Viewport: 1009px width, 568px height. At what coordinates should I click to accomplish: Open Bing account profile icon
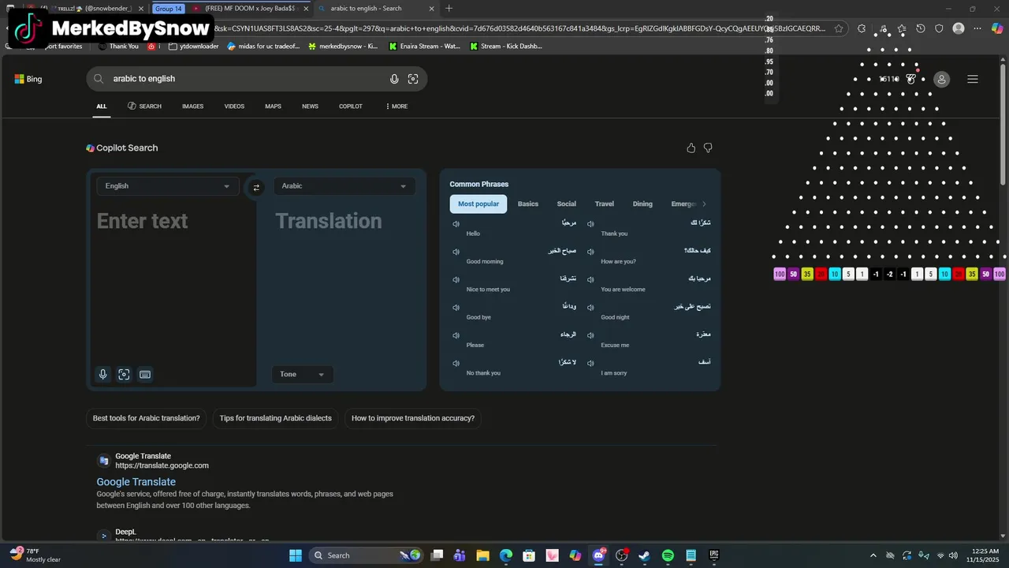941,79
